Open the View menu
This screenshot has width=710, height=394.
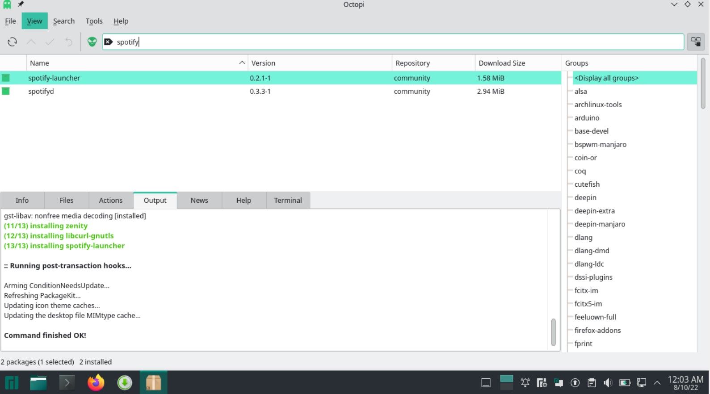[x=34, y=21]
